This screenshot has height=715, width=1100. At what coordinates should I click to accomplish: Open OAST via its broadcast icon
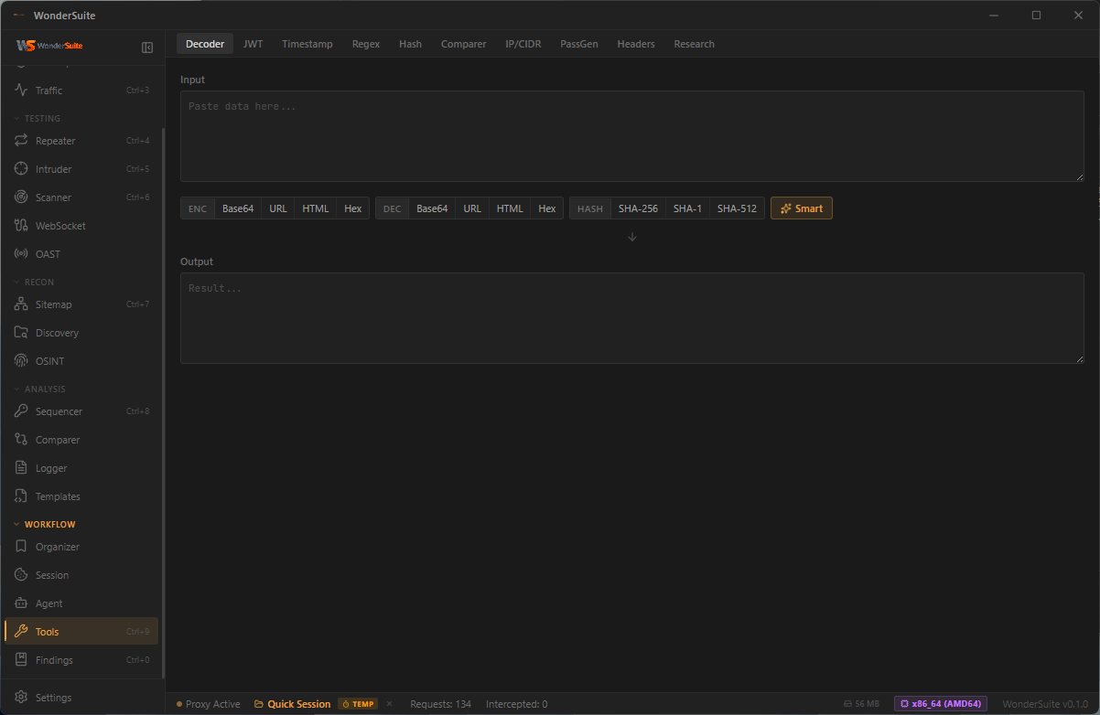21,254
